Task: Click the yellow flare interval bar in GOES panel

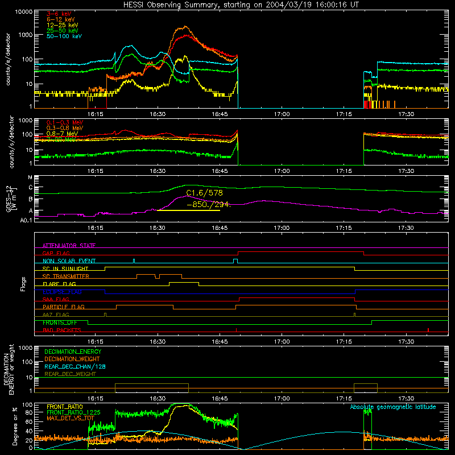Action: (188, 210)
